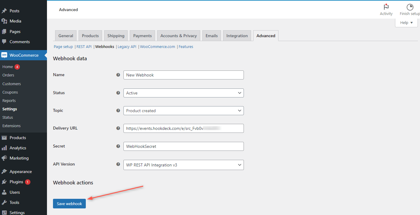Viewport: 420px width, 215px height.
Task: Switch to the Payments tab
Action: coord(142,35)
